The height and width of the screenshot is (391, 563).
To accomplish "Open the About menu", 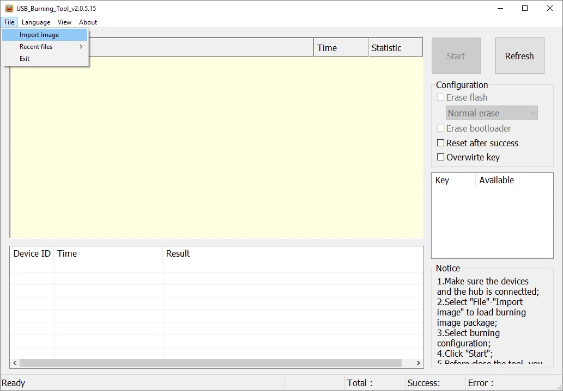I will pos(88,22).
